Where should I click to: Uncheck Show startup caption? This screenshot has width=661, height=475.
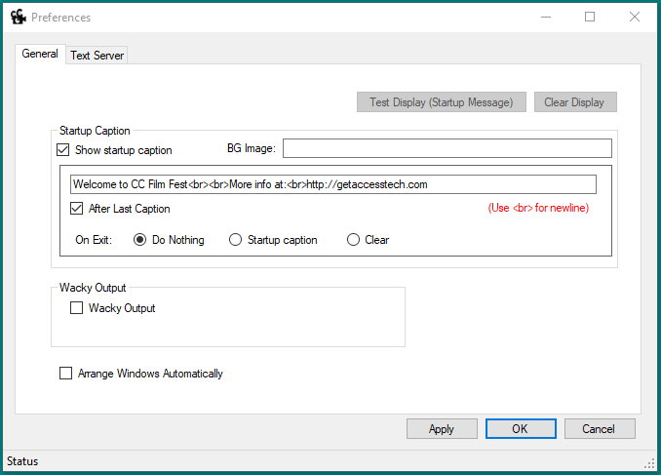62,150
